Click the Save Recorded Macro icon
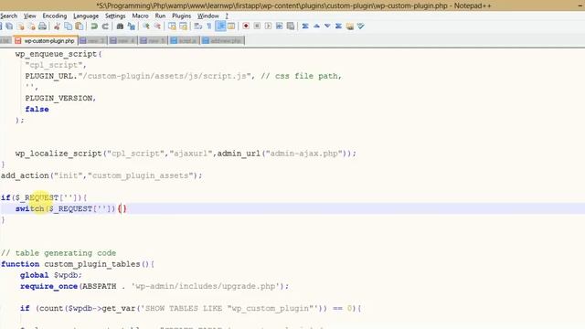Screen dimensions: 585x329 (x=291, y=27)
